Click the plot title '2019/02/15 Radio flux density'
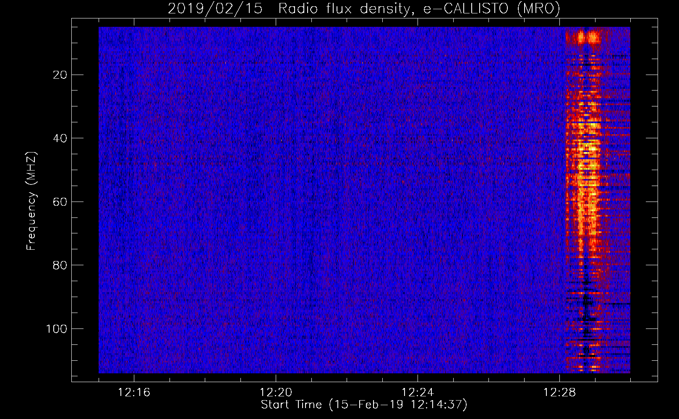 pyautogui.click(x=364, y=8)
